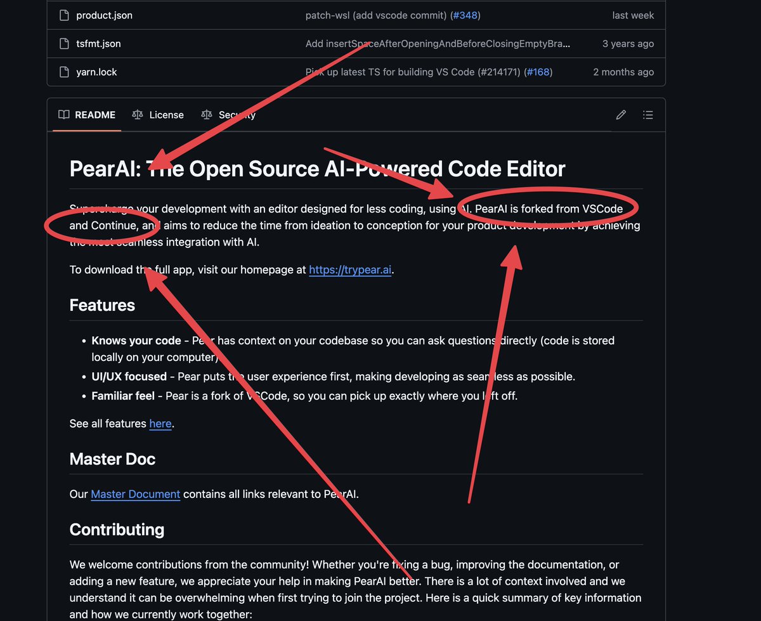Viewport: 761px width, 621px height.
Task: Click the scales icon on Security tab
Action: pyautogui.click(x=207, y=115)
